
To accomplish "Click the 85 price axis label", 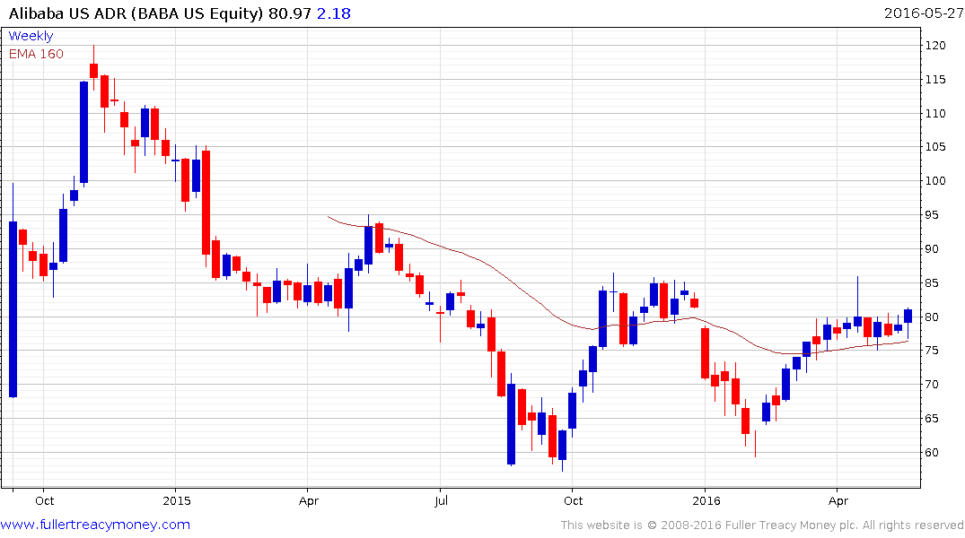I will tap(932, 283).
